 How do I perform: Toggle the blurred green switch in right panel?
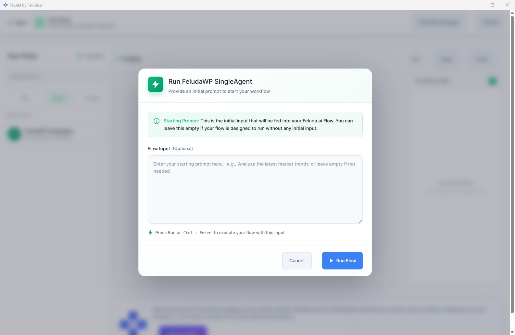click(x=492, y=81)
